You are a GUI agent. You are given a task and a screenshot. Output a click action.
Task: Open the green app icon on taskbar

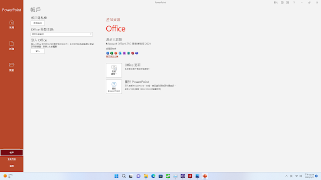pos(168,176)
